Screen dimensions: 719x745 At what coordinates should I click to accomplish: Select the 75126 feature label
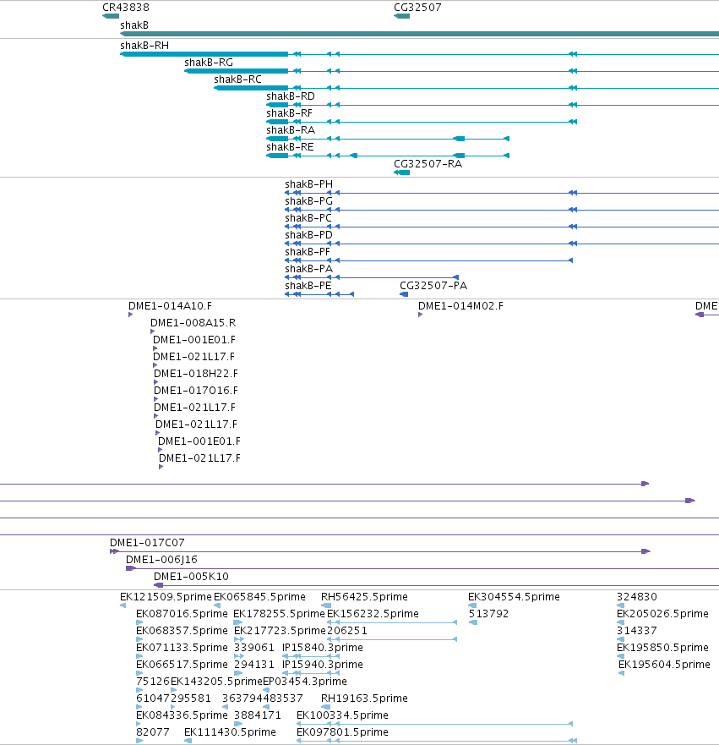pos(153,682)
